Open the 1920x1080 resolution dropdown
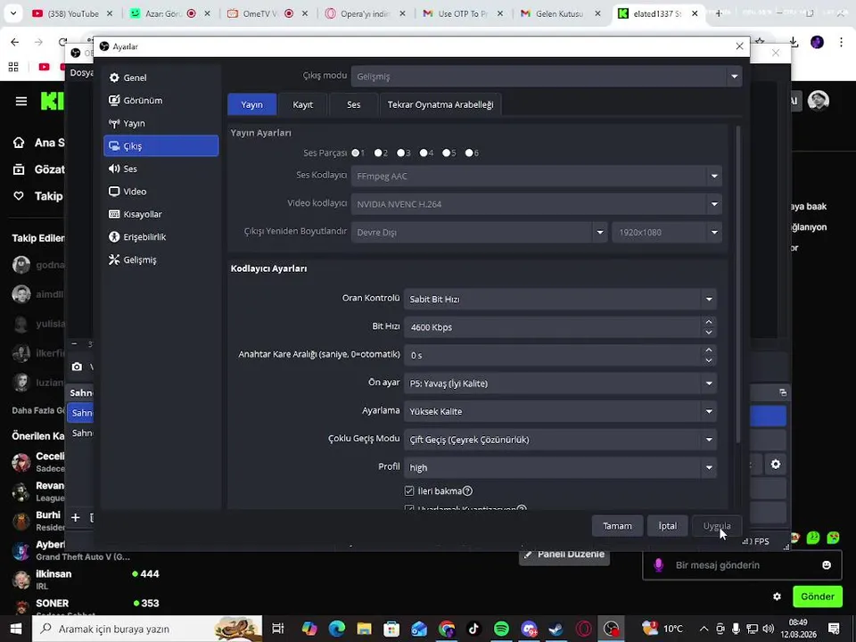This screenshot has height=642, width=856. click(x=667, y=232)
